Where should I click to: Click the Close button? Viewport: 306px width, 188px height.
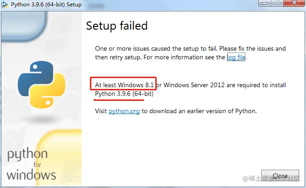tap(280, 176)
